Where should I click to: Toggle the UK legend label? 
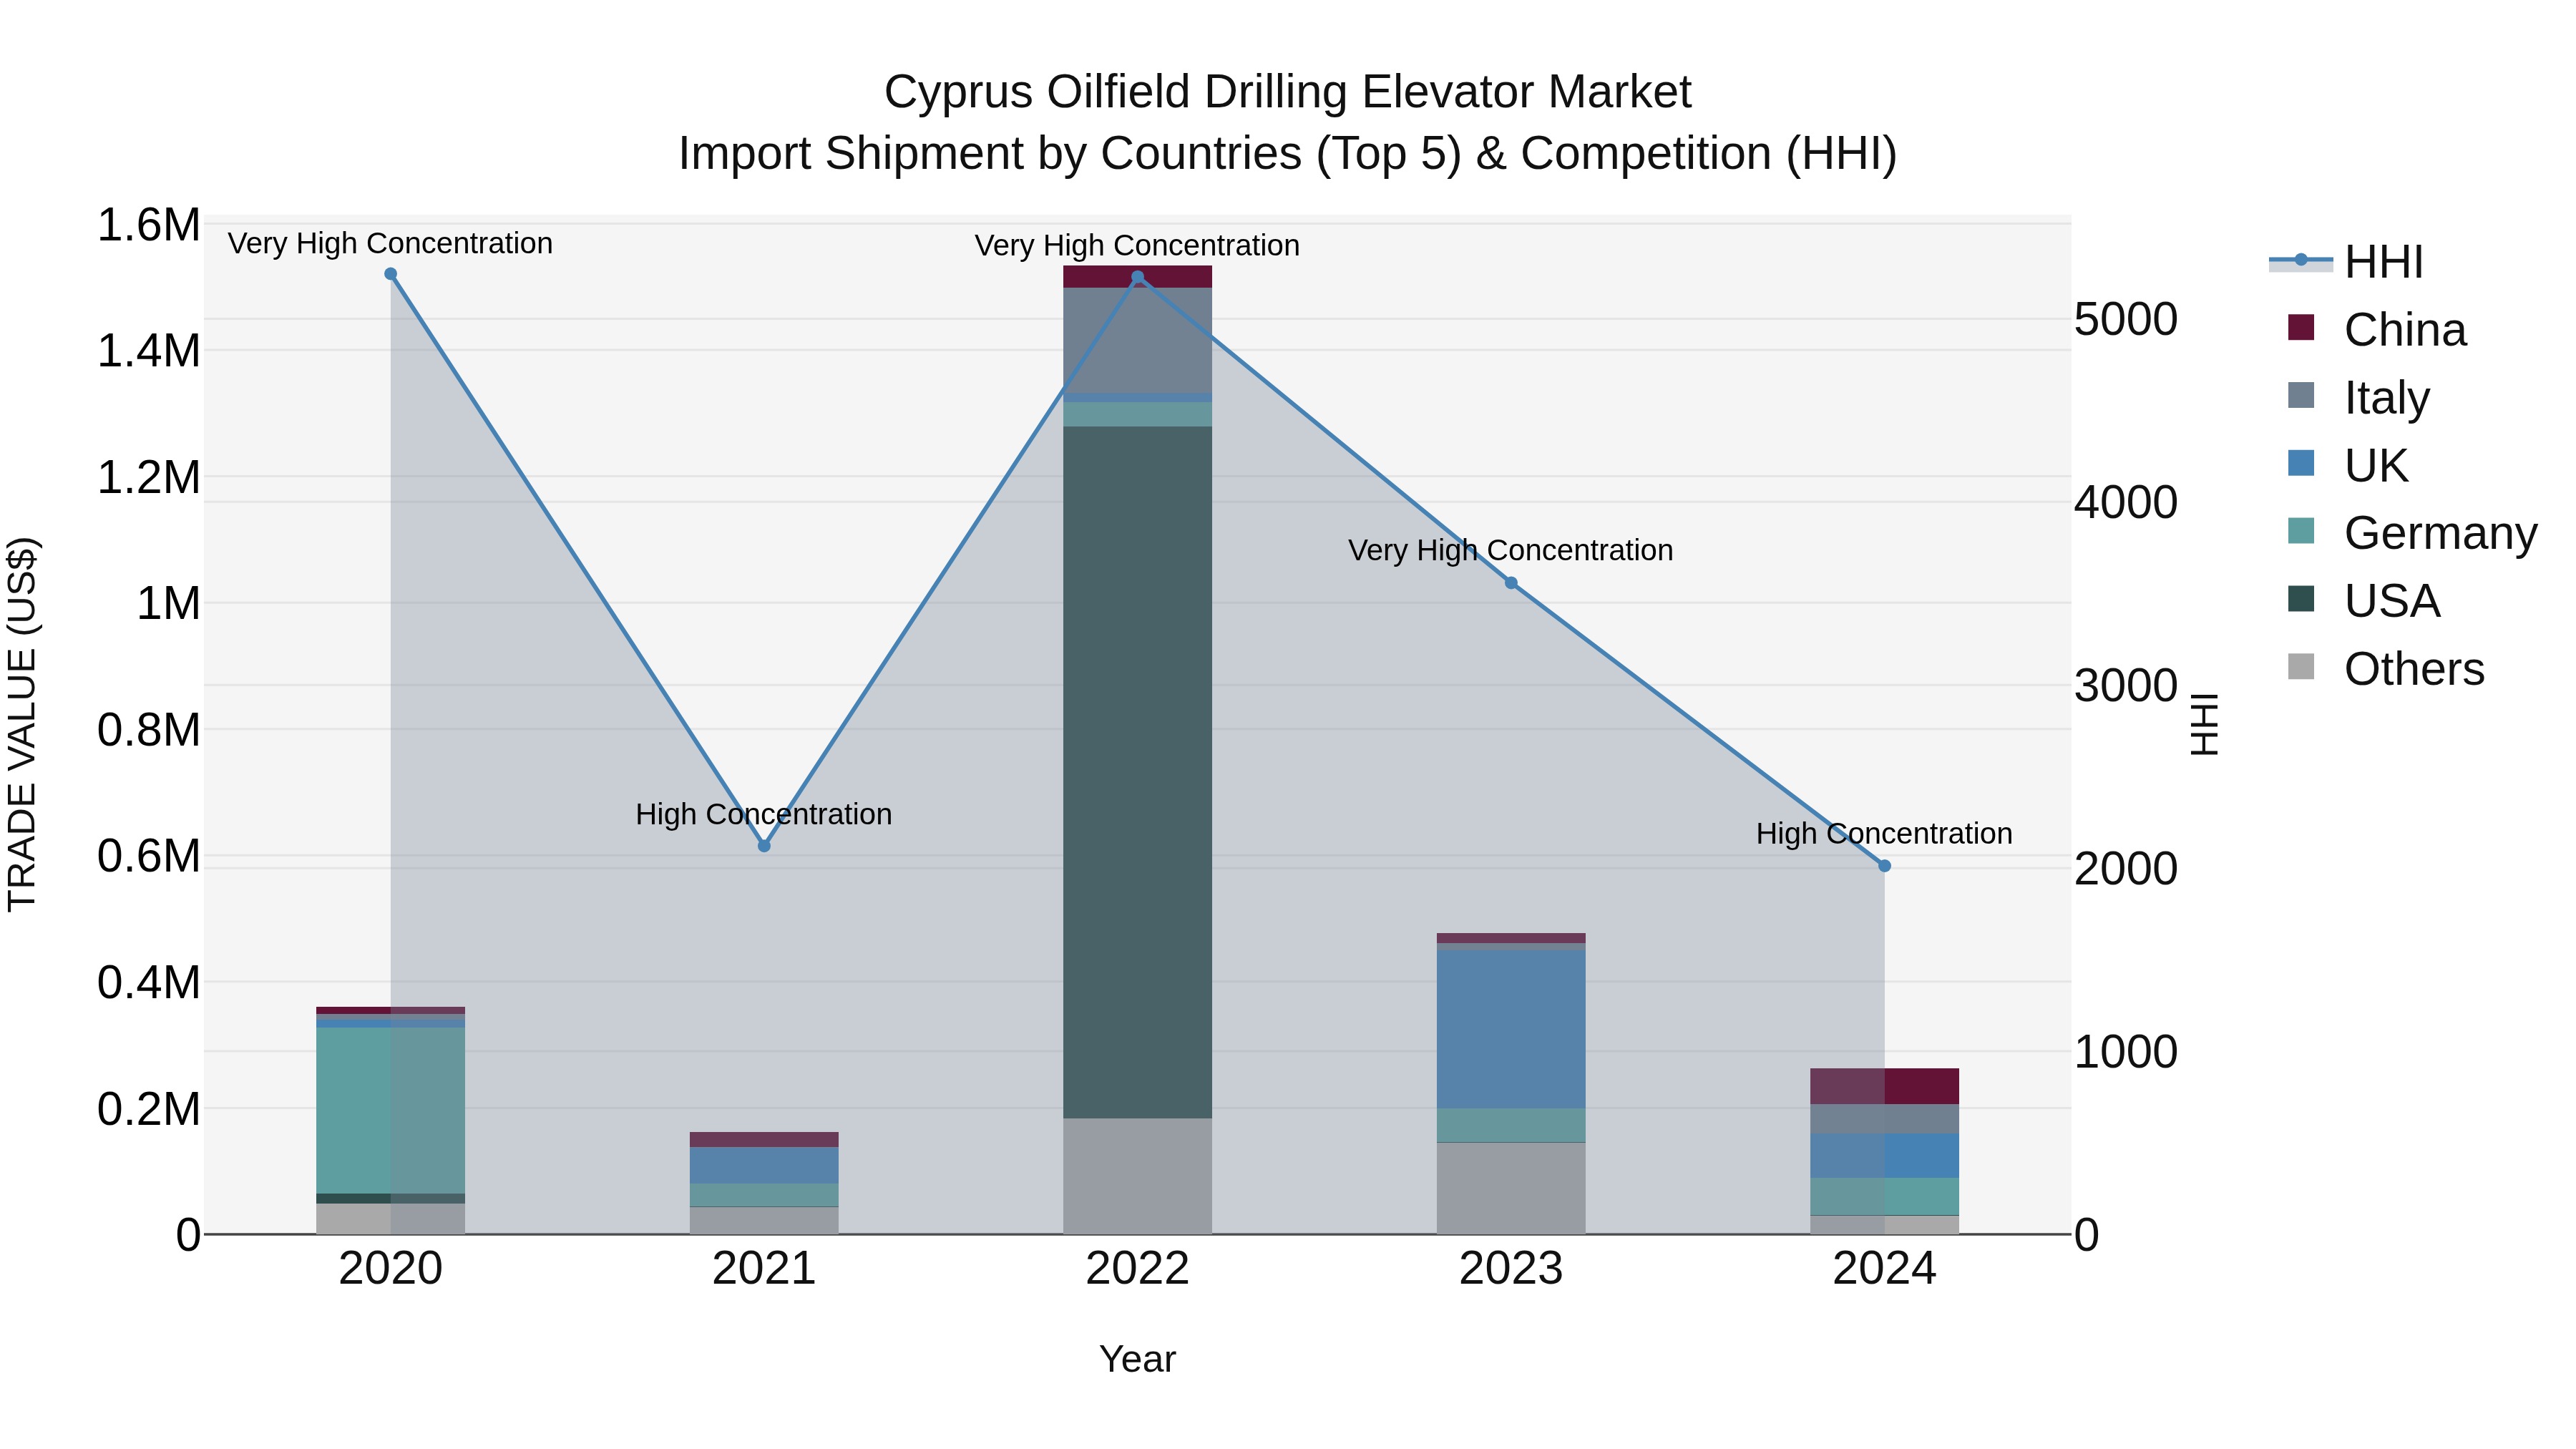2376,466
